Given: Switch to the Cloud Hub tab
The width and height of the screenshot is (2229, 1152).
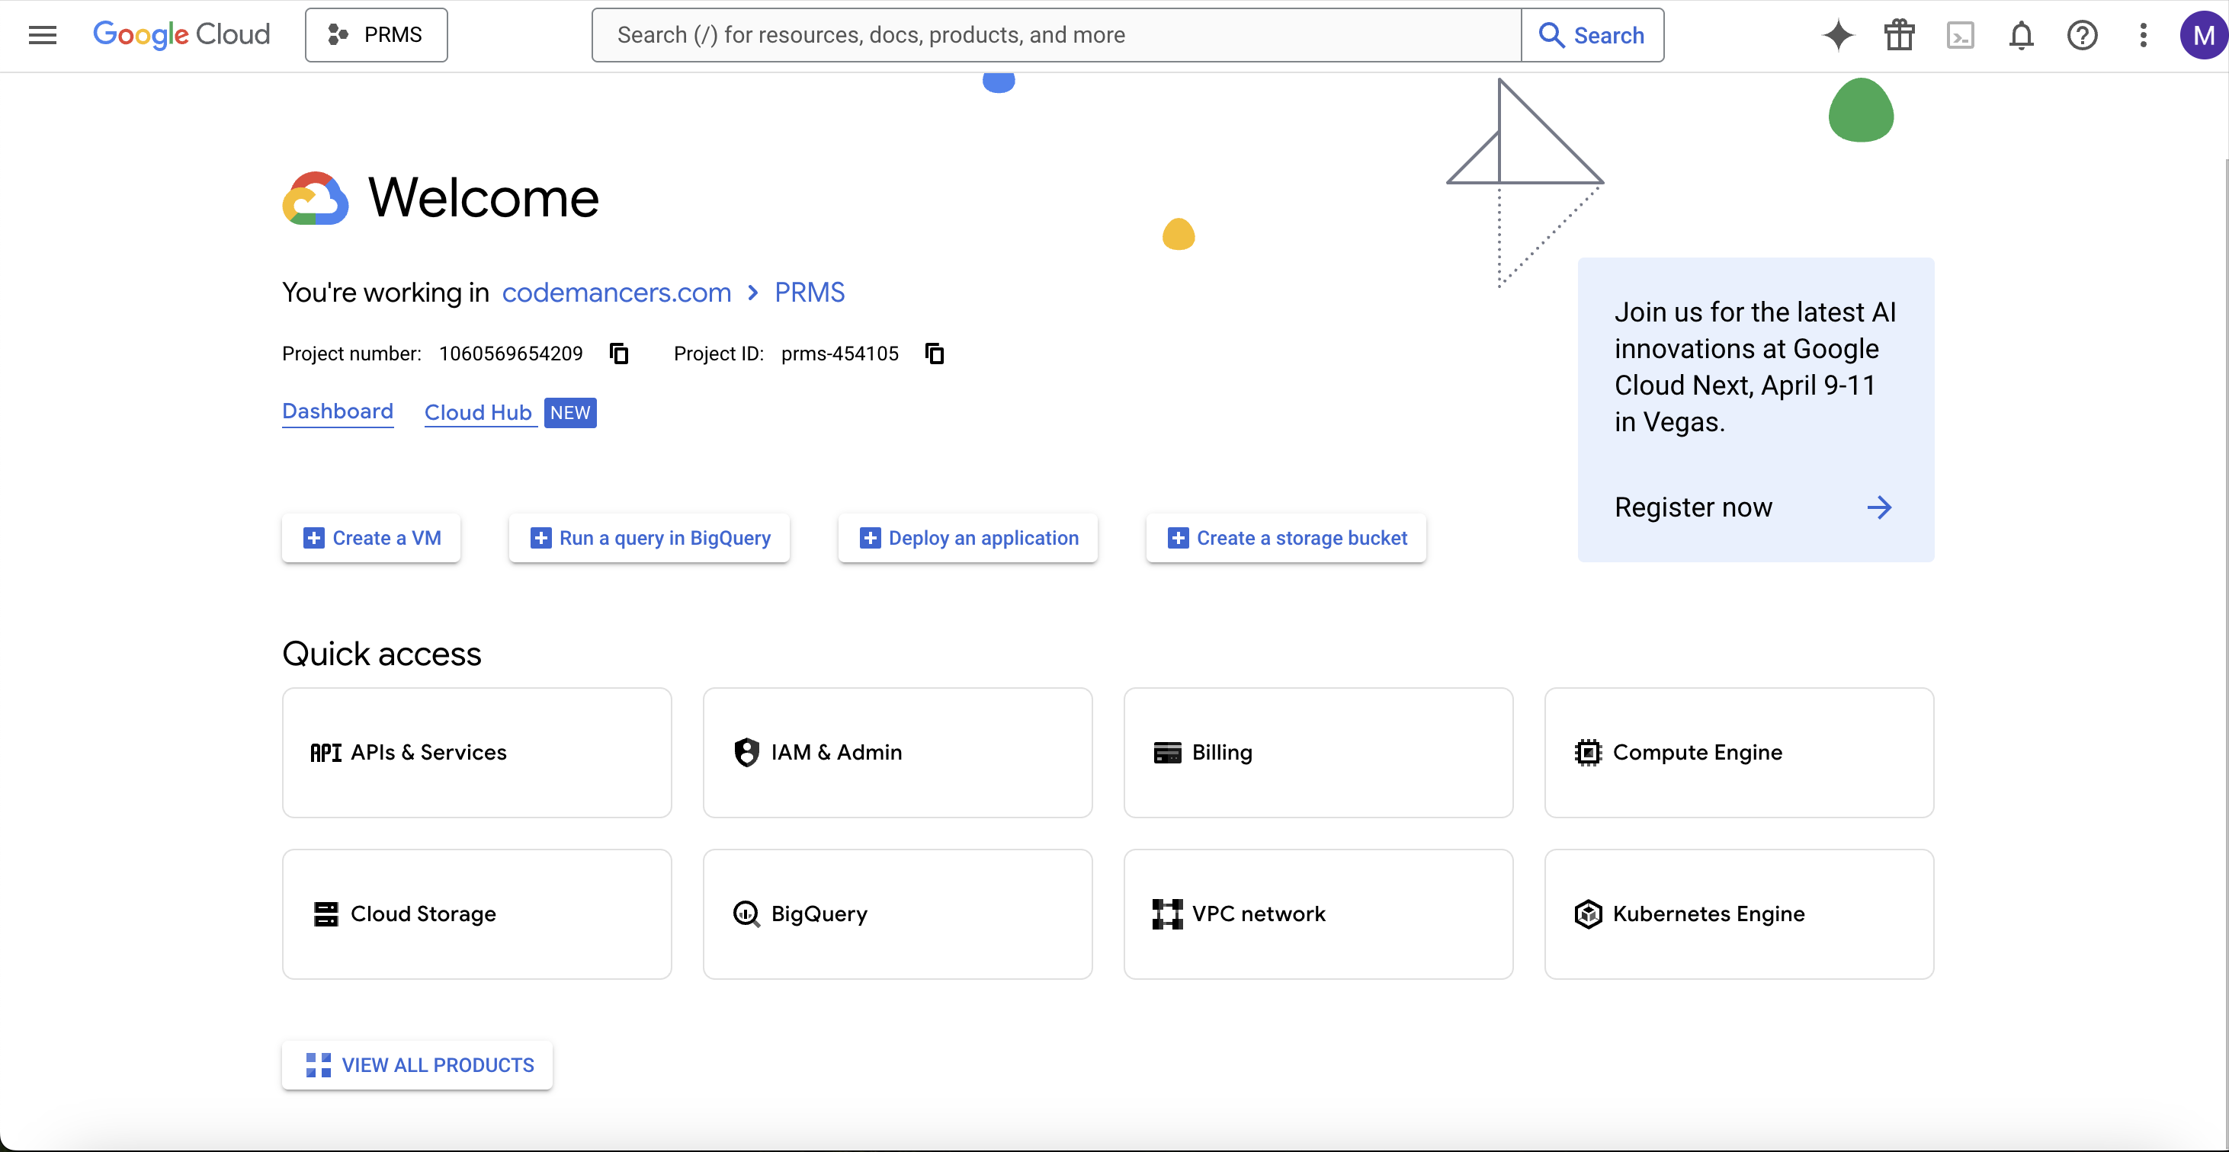Looking at the screenshot, I should point(478,412).
